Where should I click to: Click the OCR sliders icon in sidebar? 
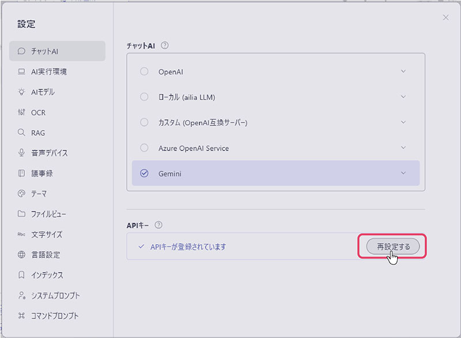(21, 112)
